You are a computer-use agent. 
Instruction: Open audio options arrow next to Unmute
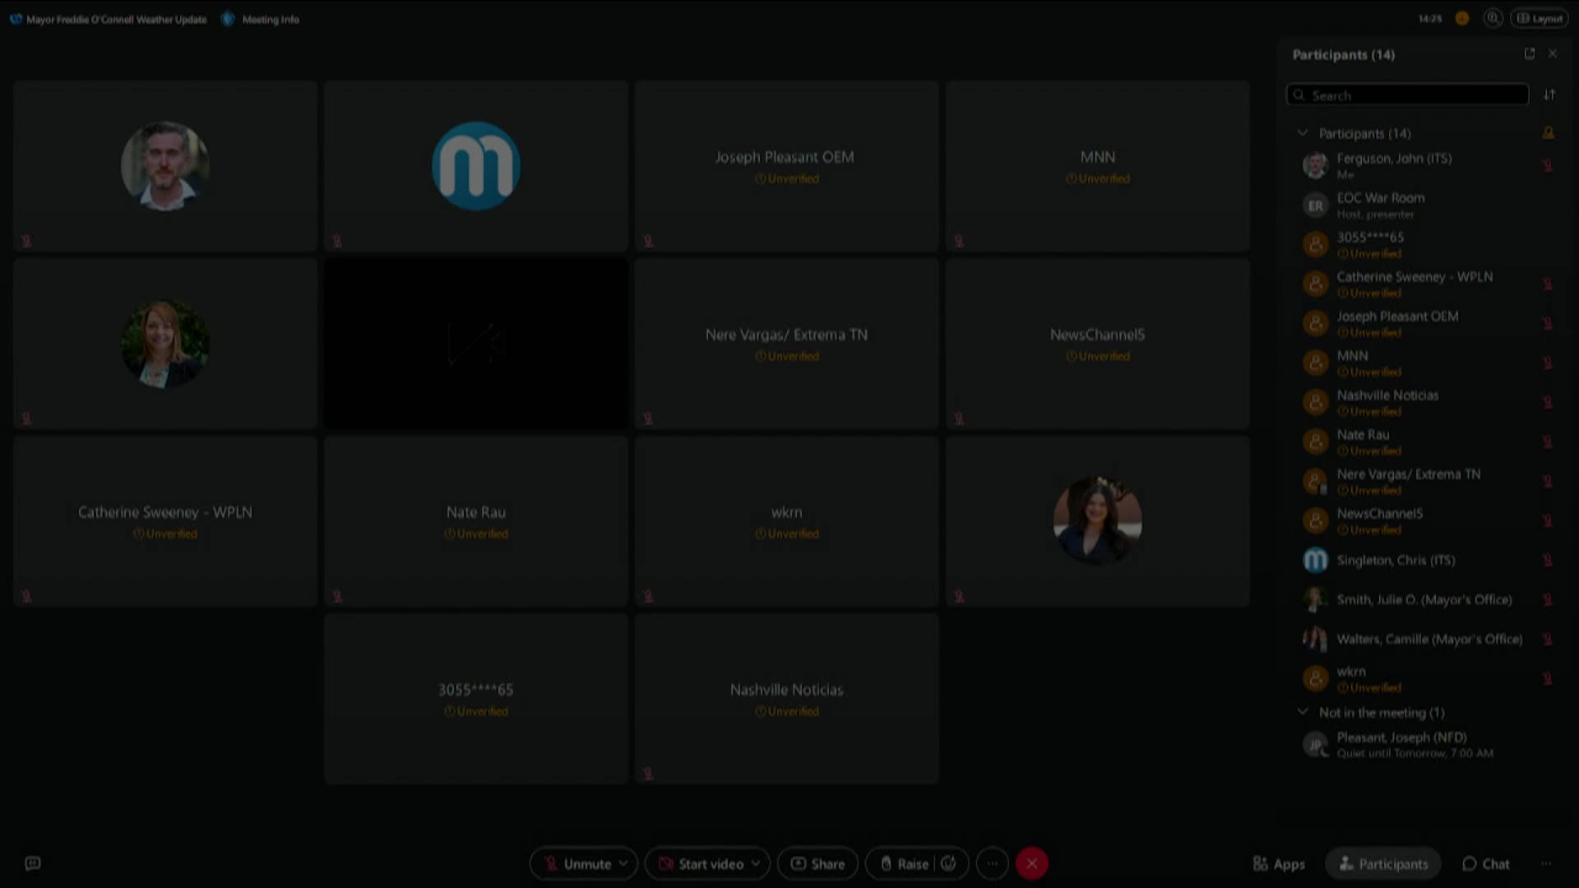coord(624,863)
